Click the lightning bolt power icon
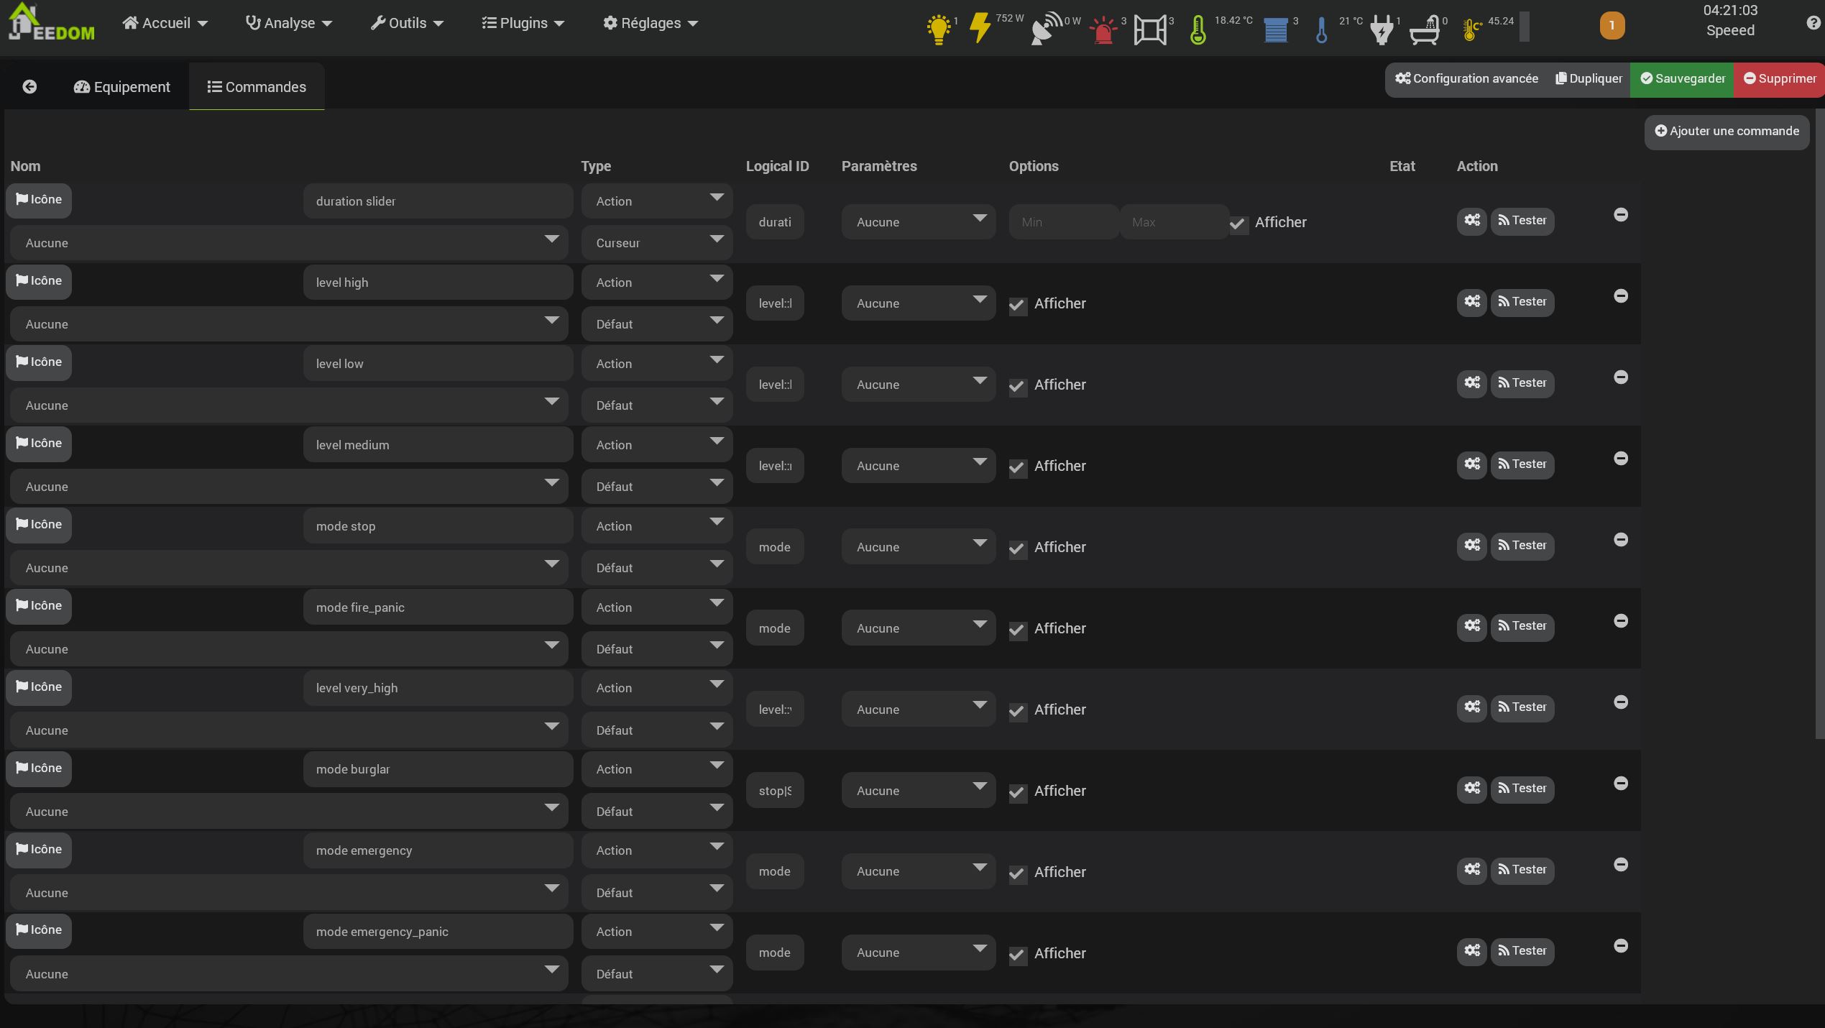The image size is (1825, 1028). pos(980,29)
